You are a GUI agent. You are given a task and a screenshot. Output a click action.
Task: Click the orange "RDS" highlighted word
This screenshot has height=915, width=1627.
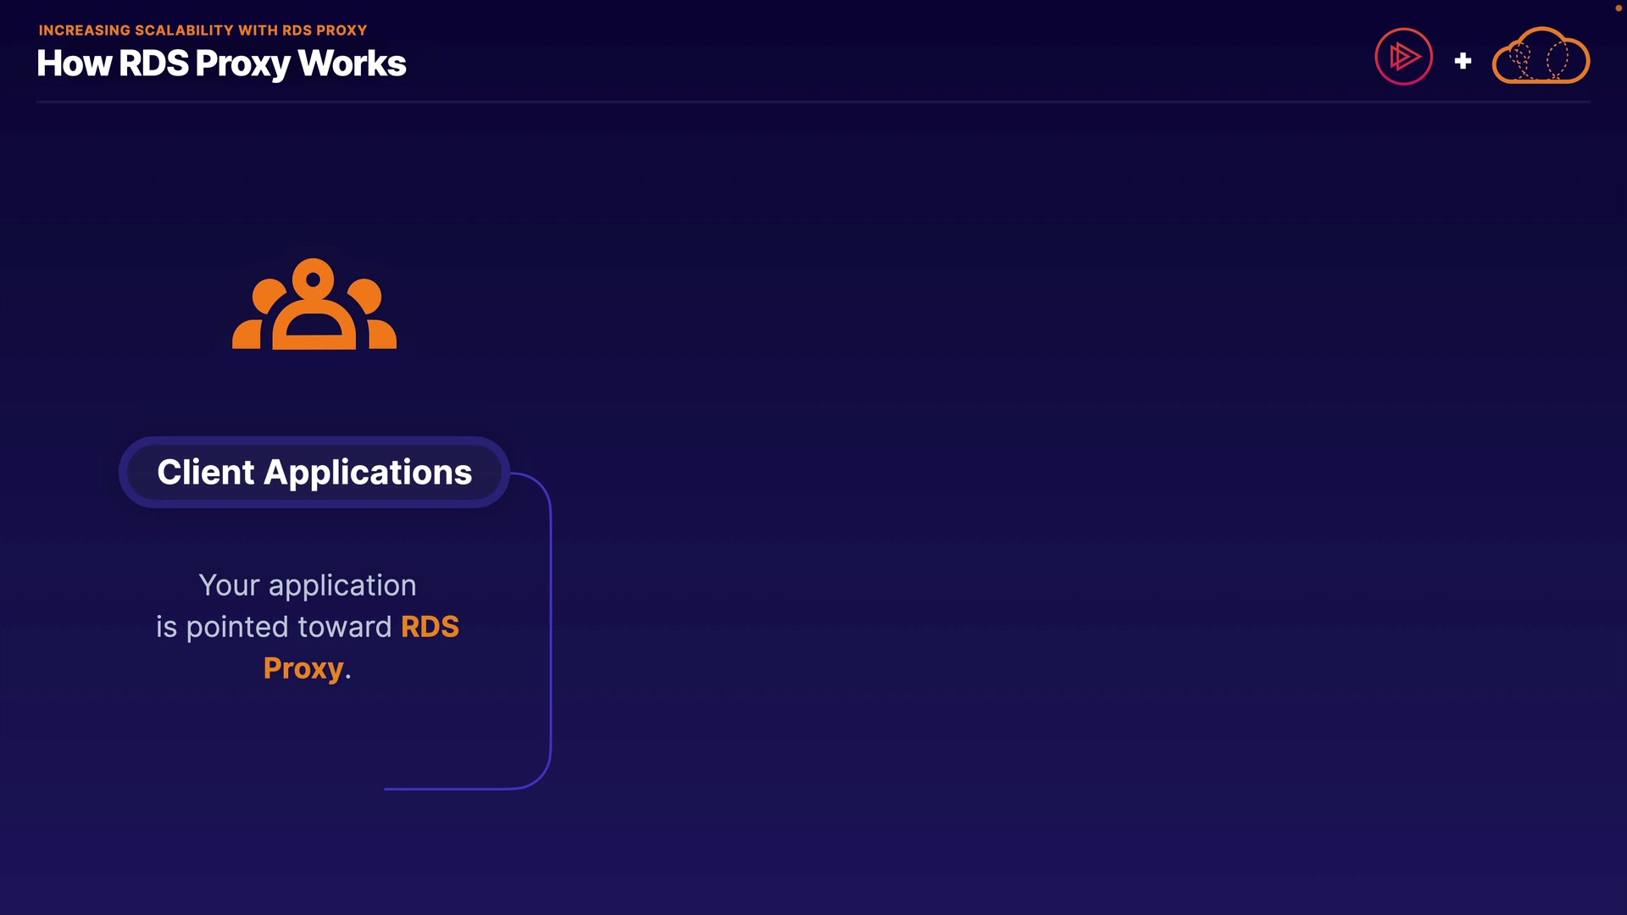coord(430,627)
